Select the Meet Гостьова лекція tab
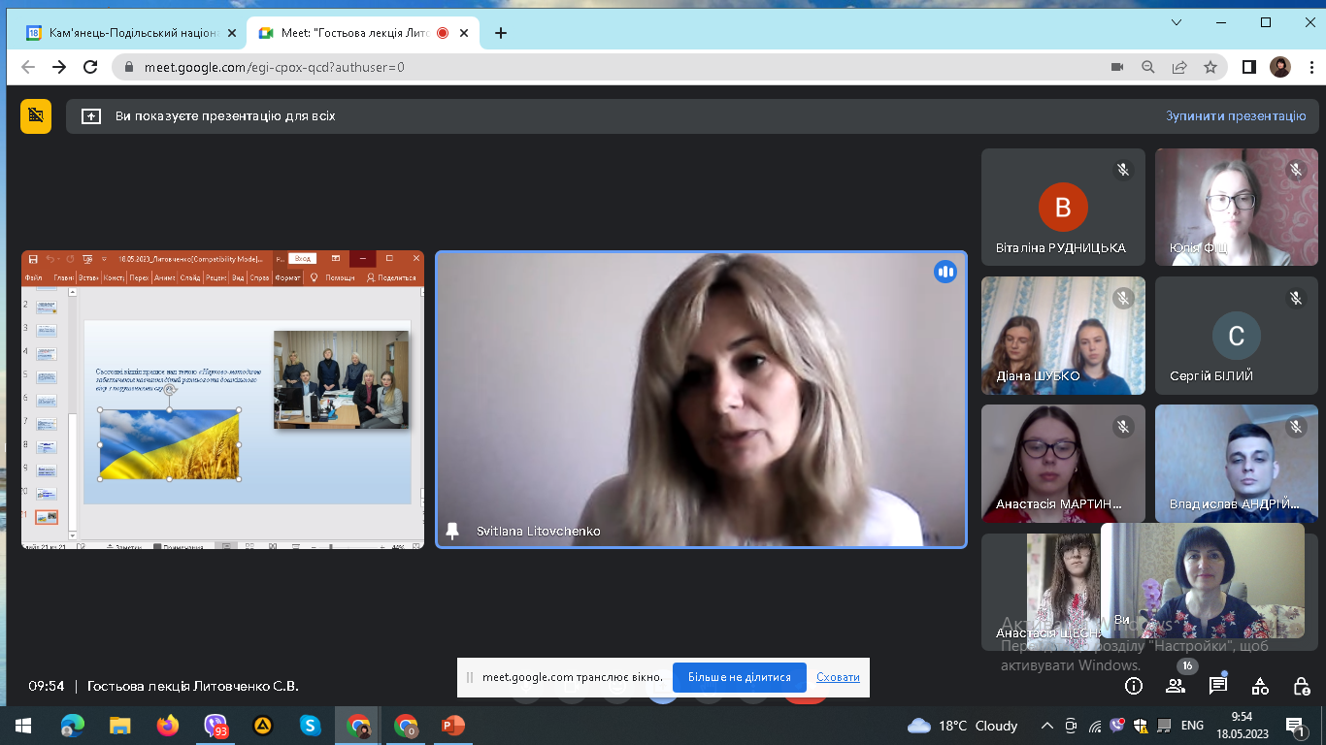Image resolution: width=1326 pixels, height=745 pixels. click(x=354, y=33)
